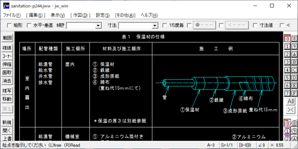Open the 作図(D) menu
Screen dimensions: 298x149
coord(80,16)
